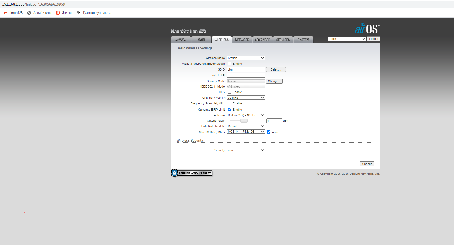Open the imon123 bookmark
Viewport: 454px width, 245px height.
14,13
